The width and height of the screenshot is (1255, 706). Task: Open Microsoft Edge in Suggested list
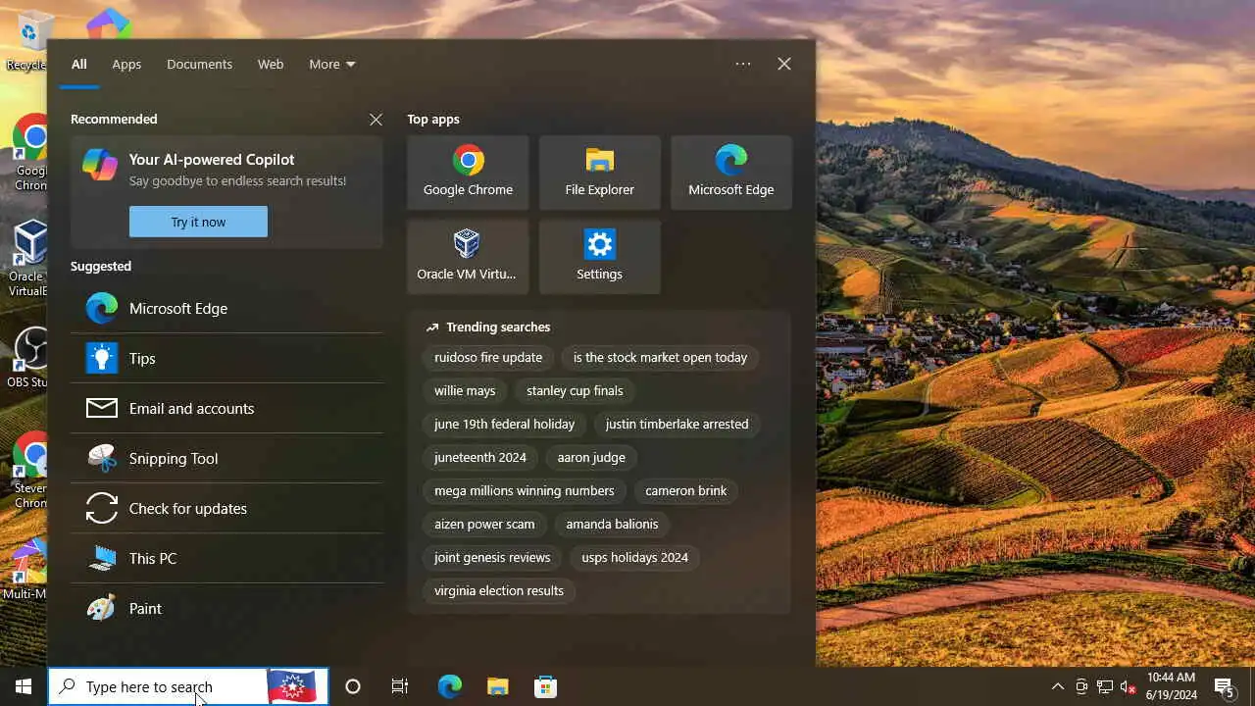point(226,308)
